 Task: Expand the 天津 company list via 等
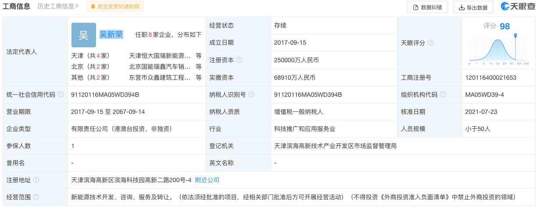tap(199, 56)
